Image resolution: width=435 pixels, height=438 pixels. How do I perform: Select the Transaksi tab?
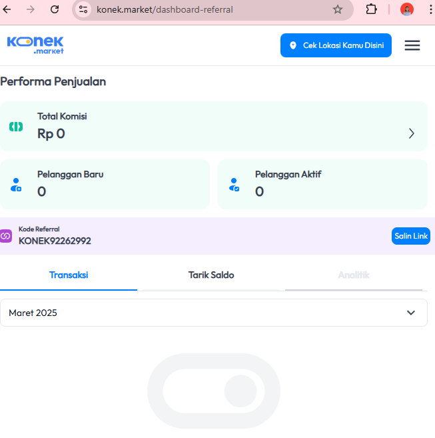point(69,275)
